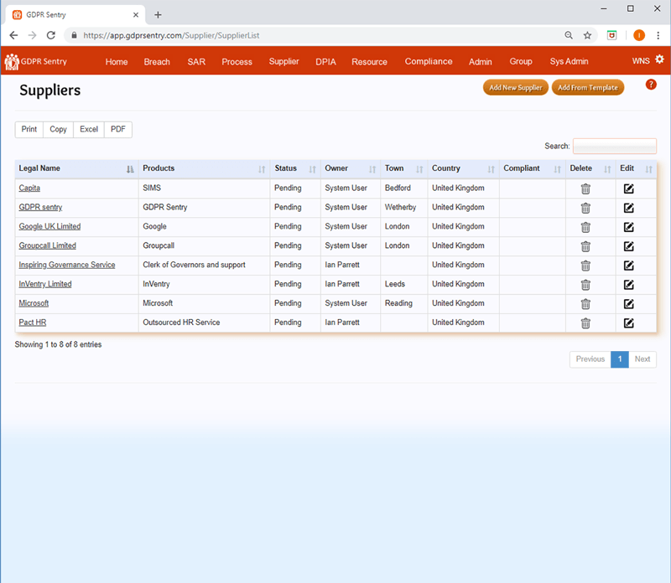Screen dimensions: 671x583
Task: Export suppliers to Excel
Action: tap(89, 130)
